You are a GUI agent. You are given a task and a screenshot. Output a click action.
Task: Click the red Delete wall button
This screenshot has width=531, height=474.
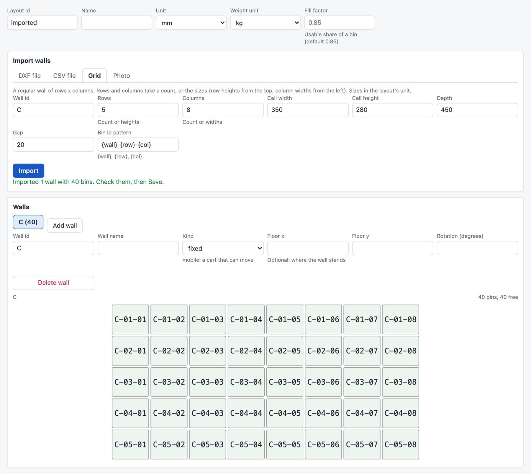[53, 283]
